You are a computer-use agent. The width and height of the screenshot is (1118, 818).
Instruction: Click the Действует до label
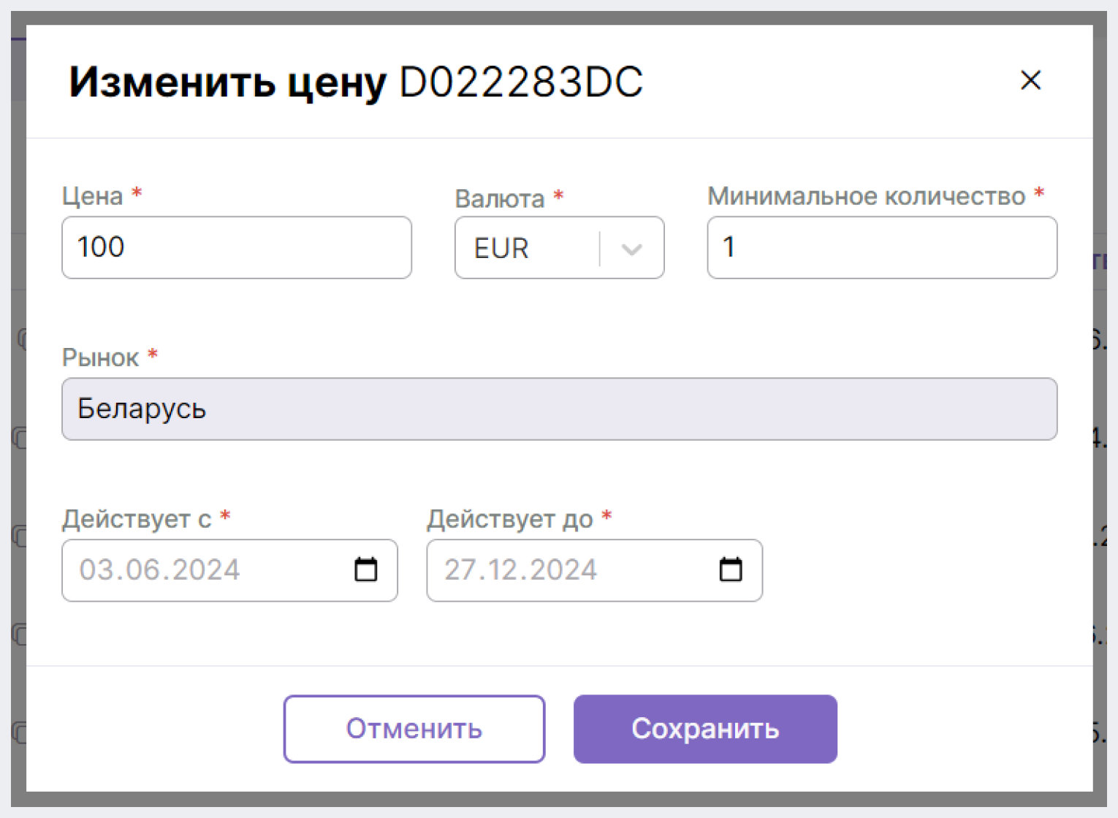510,519
